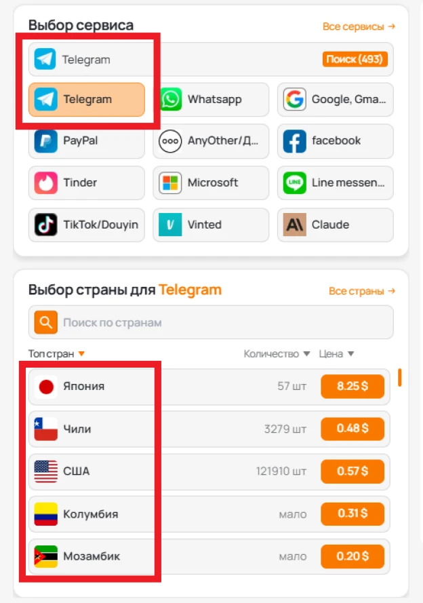Sort countries by Цена arrow
The image size is (423, 603).
tap(350, 354)
